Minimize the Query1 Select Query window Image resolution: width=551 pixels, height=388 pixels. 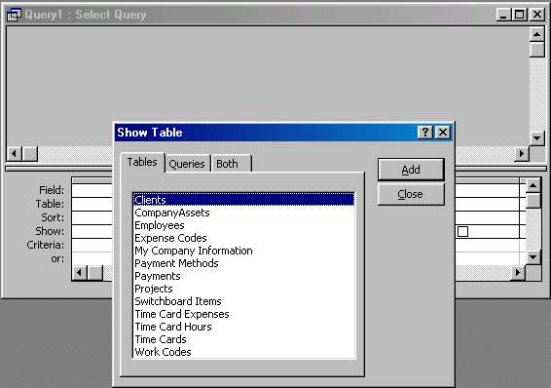503,15
